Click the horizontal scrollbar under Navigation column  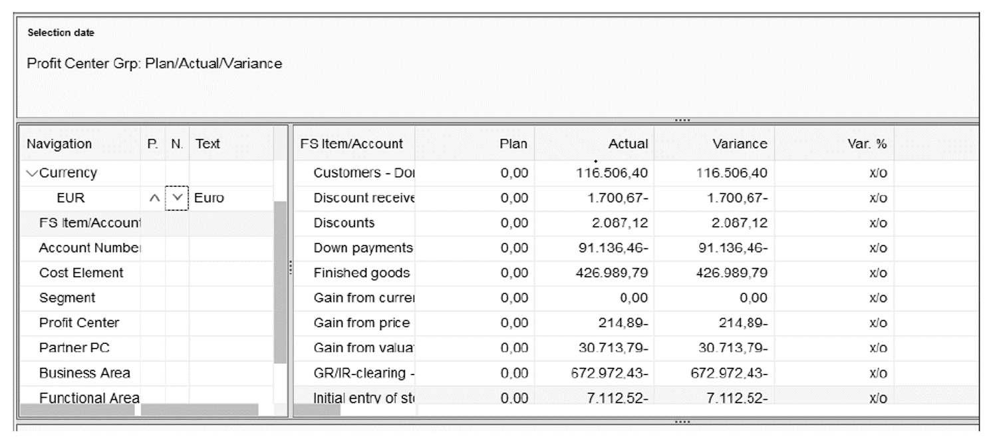[77, 410]
